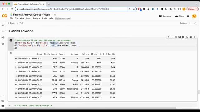Star the notebook title
This screenshot has height=112, width=200.
point(55,15)
